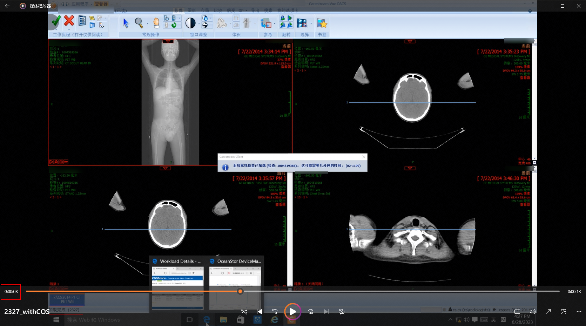
Task: Switch to the 导出 ribbon tab
Action: coord(255,11)
